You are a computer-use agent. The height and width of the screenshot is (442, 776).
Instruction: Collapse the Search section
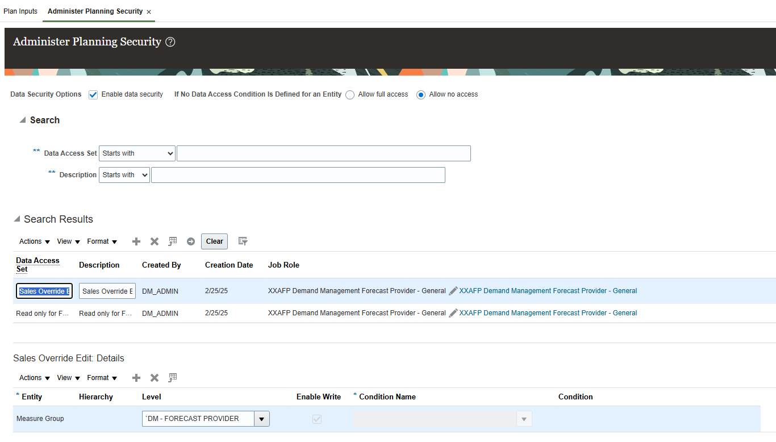point(23,120)
